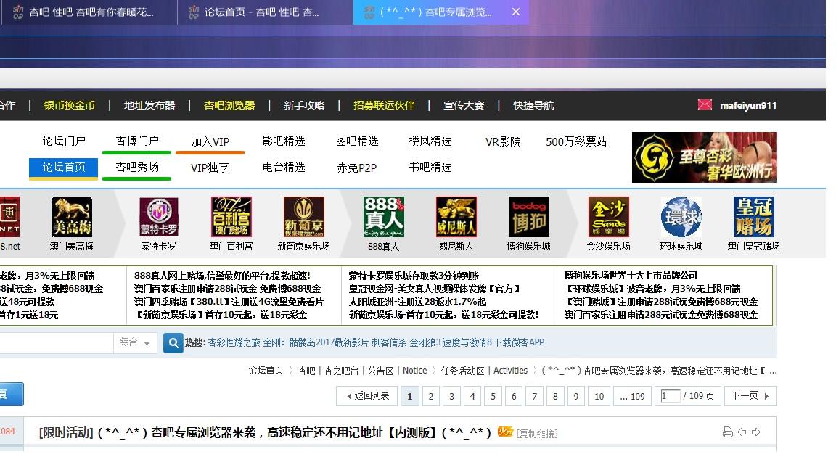Viewport: 836px width, 470px height.
Task: Jump to last page … 109
Action: click(x=632, y=396)
